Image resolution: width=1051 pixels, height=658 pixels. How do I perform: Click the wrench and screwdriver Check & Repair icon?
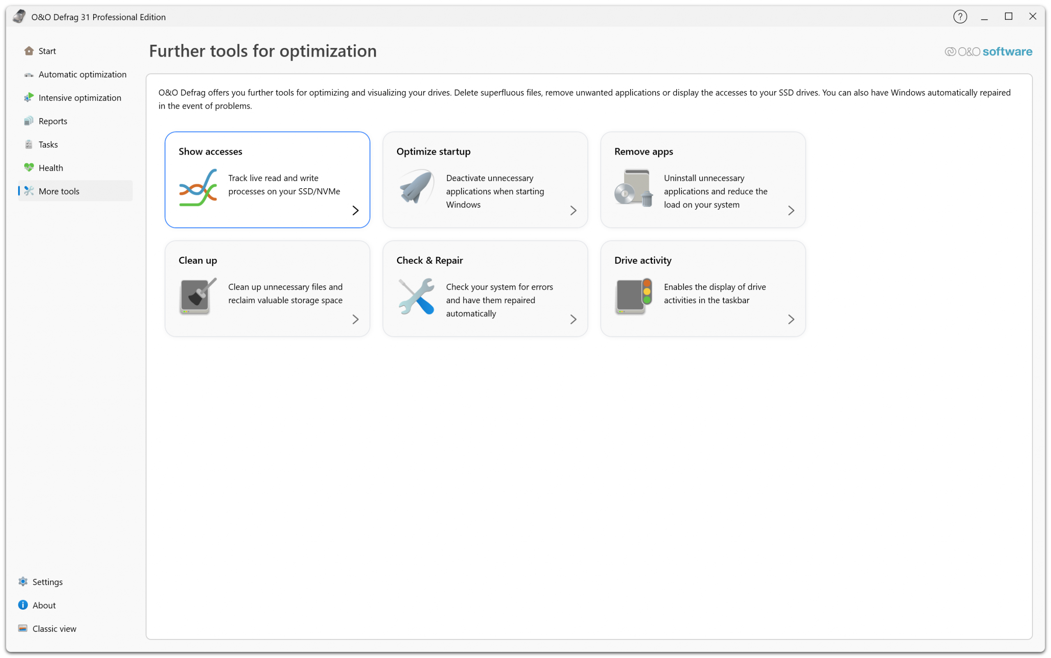(x=416, y=296)
